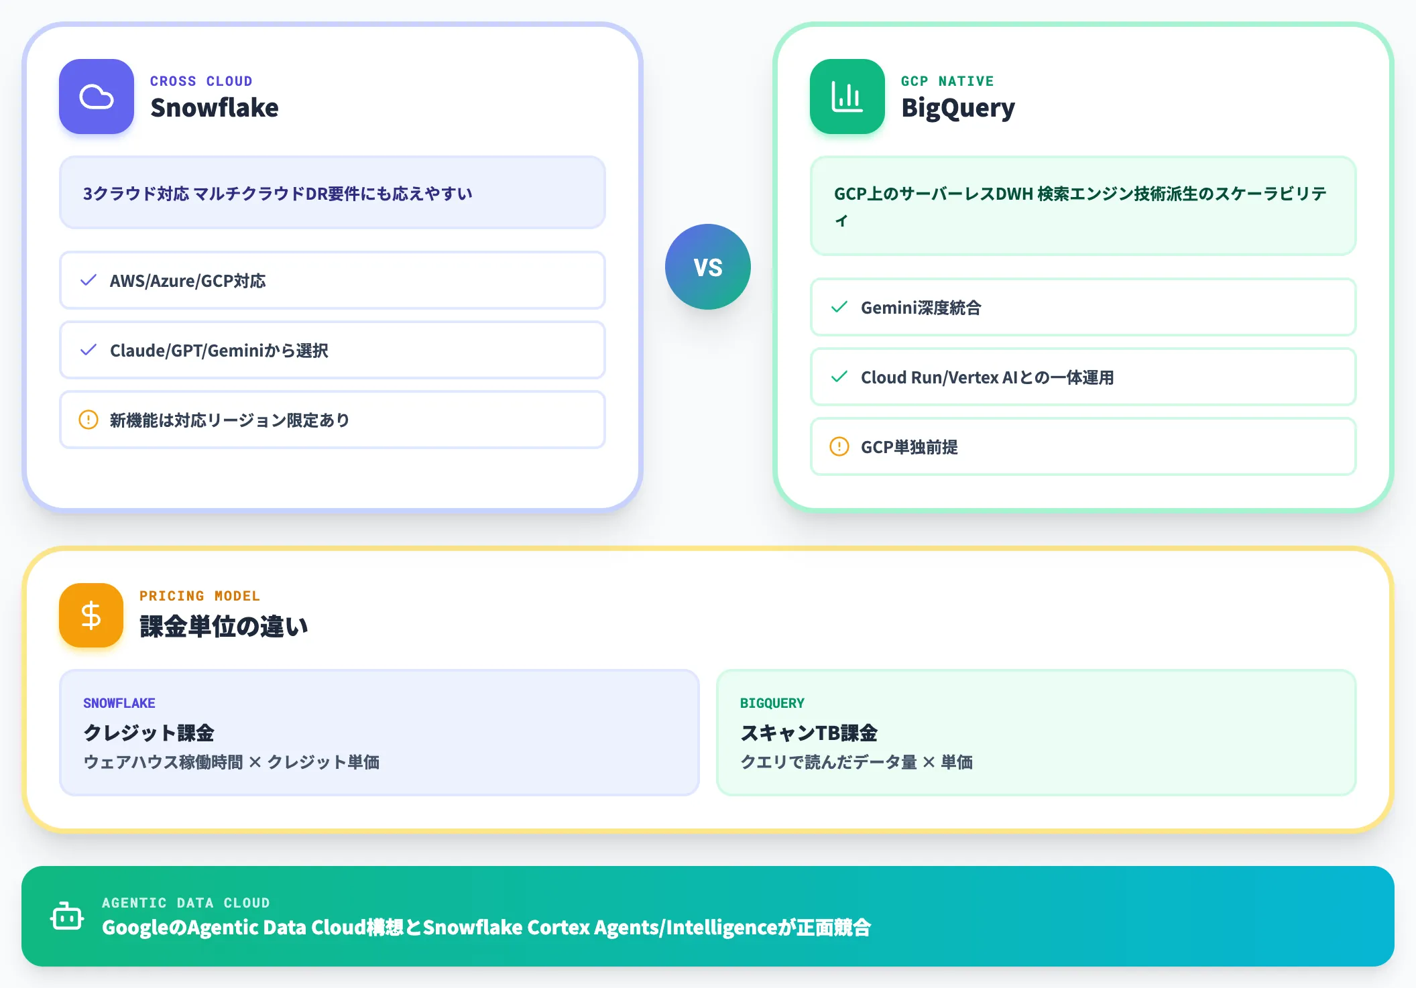Click the CROSS CLOUD label
The height and width of the screenshot is (988, 1416).
(x=201, y=81)
